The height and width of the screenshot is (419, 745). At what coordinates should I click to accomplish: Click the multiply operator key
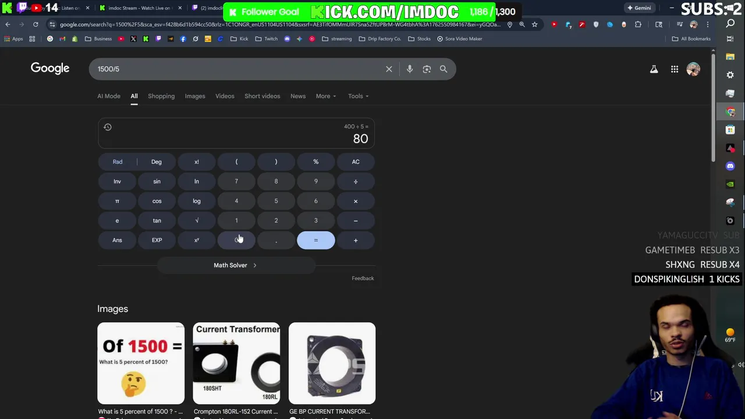[x=356, y=201]
